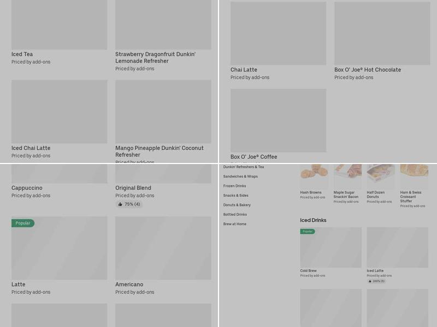
Task: Click the Box O' Joe Coffee placeholder image
Action: pyautogui.click(x=278, y=120)
